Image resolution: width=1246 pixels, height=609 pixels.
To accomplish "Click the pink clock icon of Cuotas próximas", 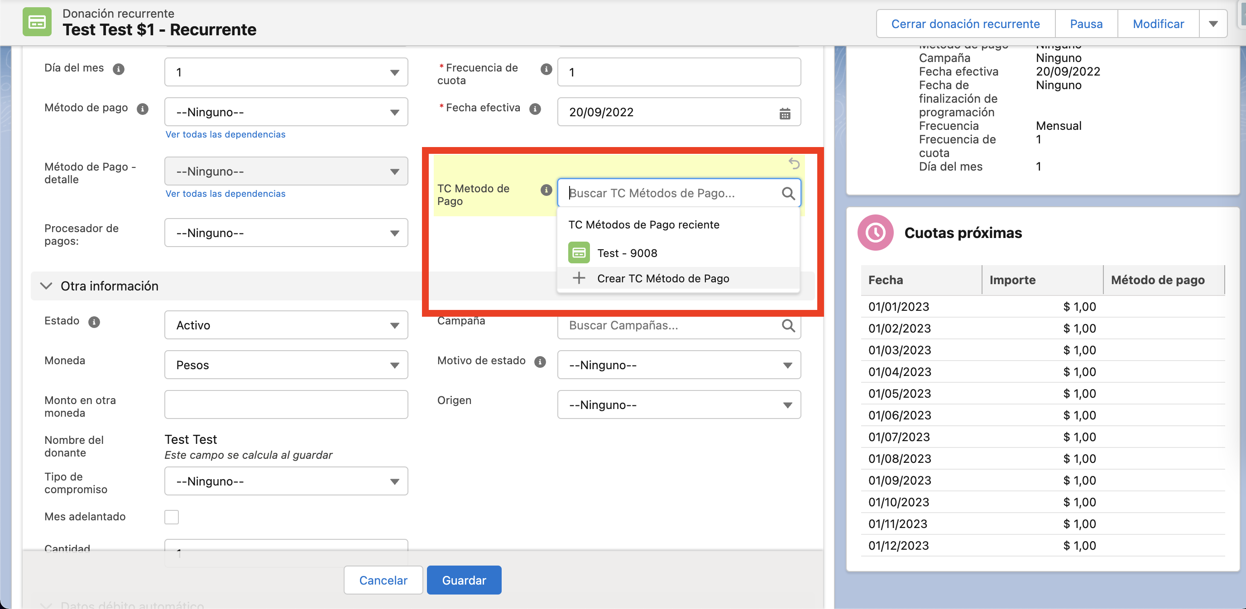I will (875, 233).
